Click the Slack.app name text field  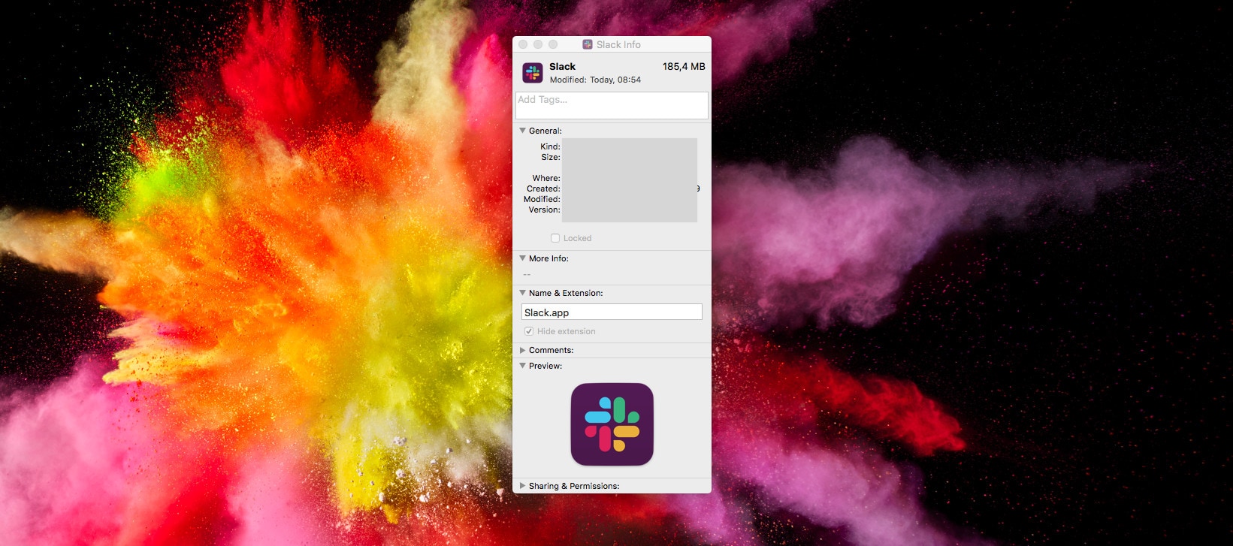click(612, 312)
